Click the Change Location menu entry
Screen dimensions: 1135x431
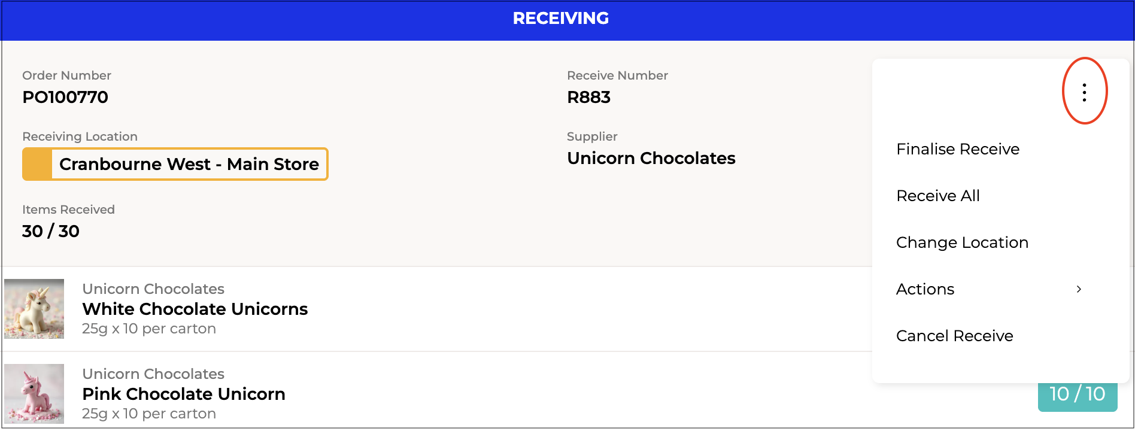click(x=961, y=242)
